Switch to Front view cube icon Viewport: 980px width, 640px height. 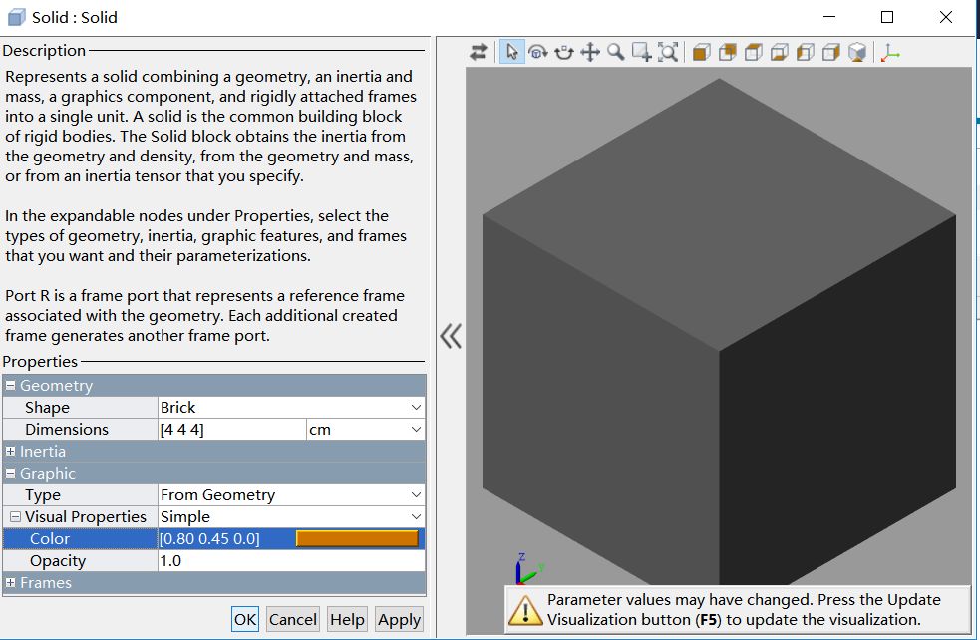[701, 52]
